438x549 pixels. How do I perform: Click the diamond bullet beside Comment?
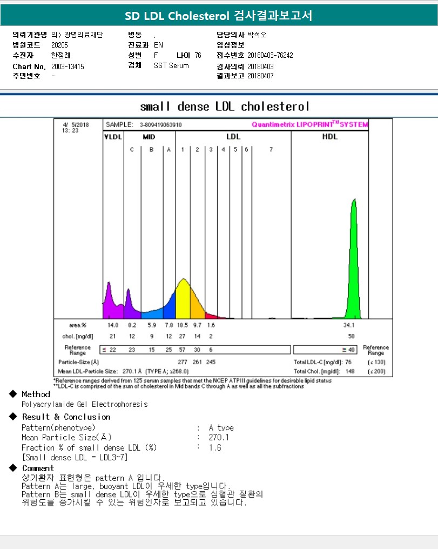(13, 468)
